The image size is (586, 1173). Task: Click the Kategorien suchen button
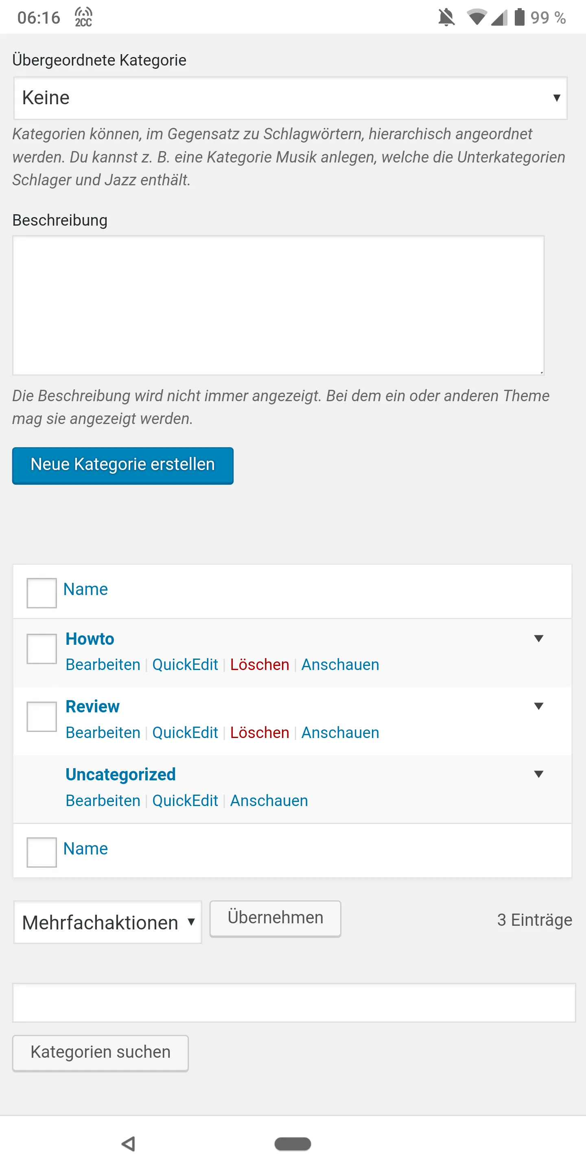tap(101, 1053)
